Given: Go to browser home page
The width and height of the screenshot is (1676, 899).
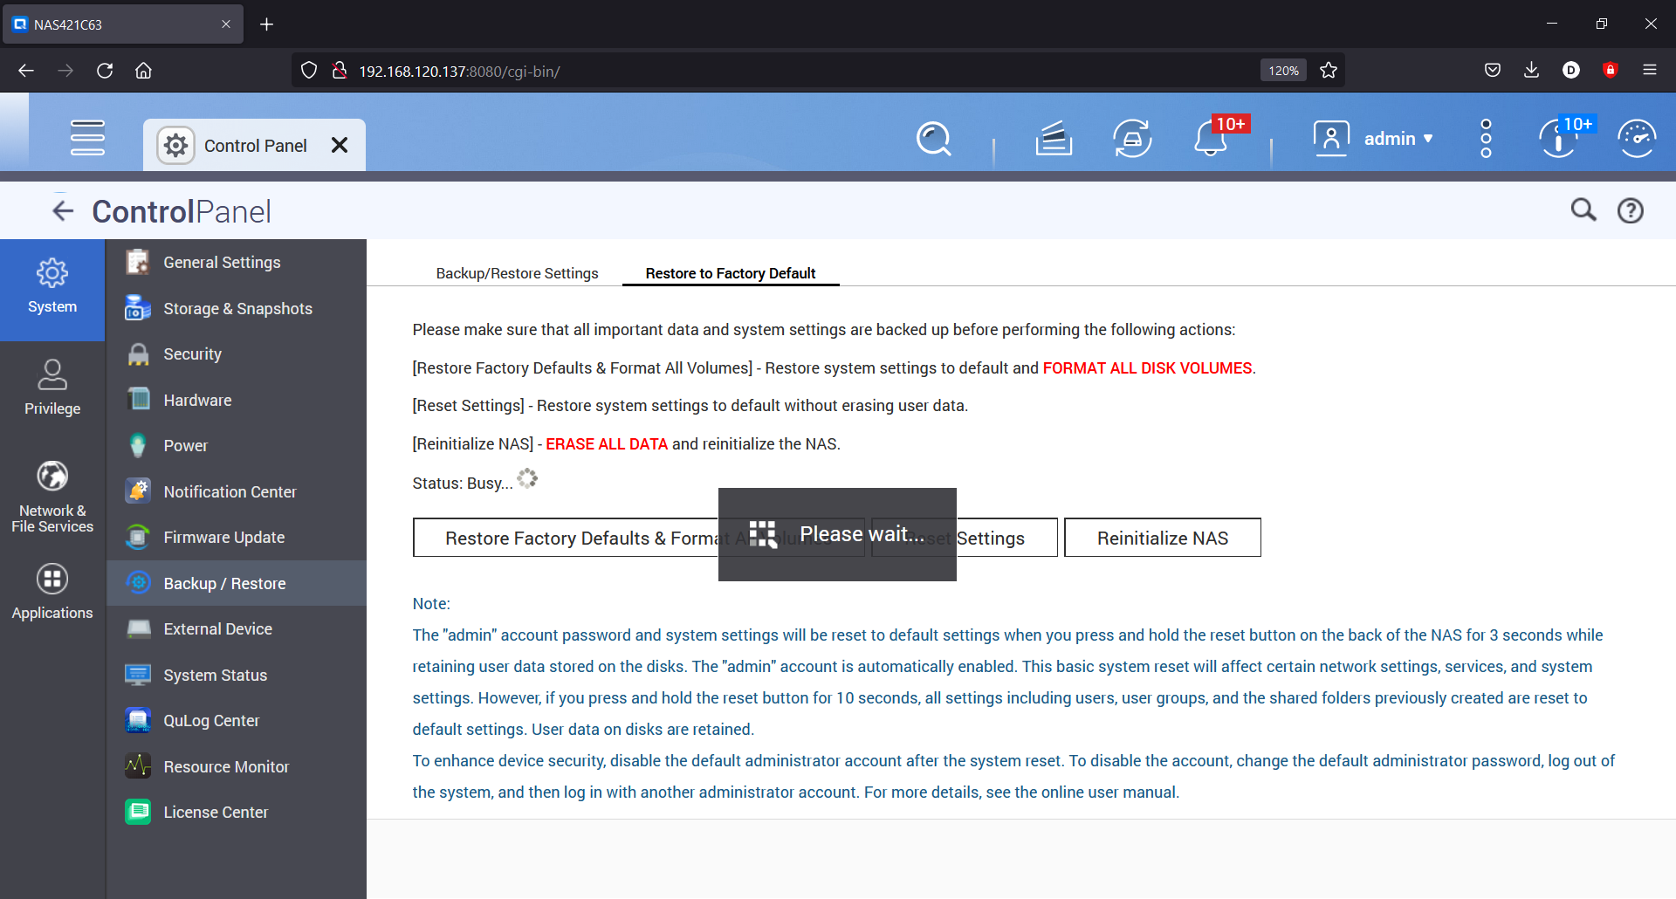Looking at the screenshot, I should [143, 71].
